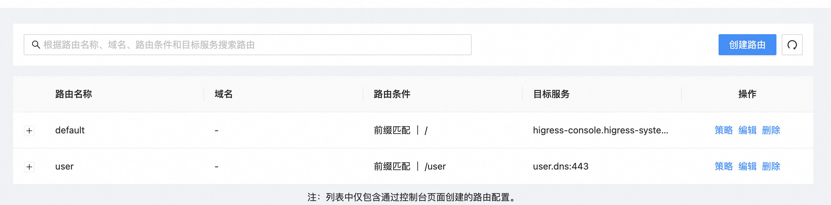
Task: Click the truncated higress-console target service text
Action: (600, 130)
